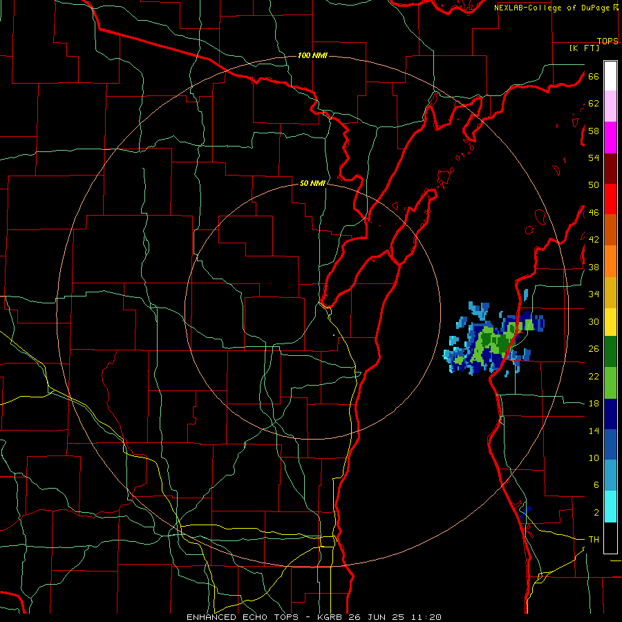Select the navy blue legend swatch
Image resolution: width=622 pixels, height=622 pixels.
[610, 414]
